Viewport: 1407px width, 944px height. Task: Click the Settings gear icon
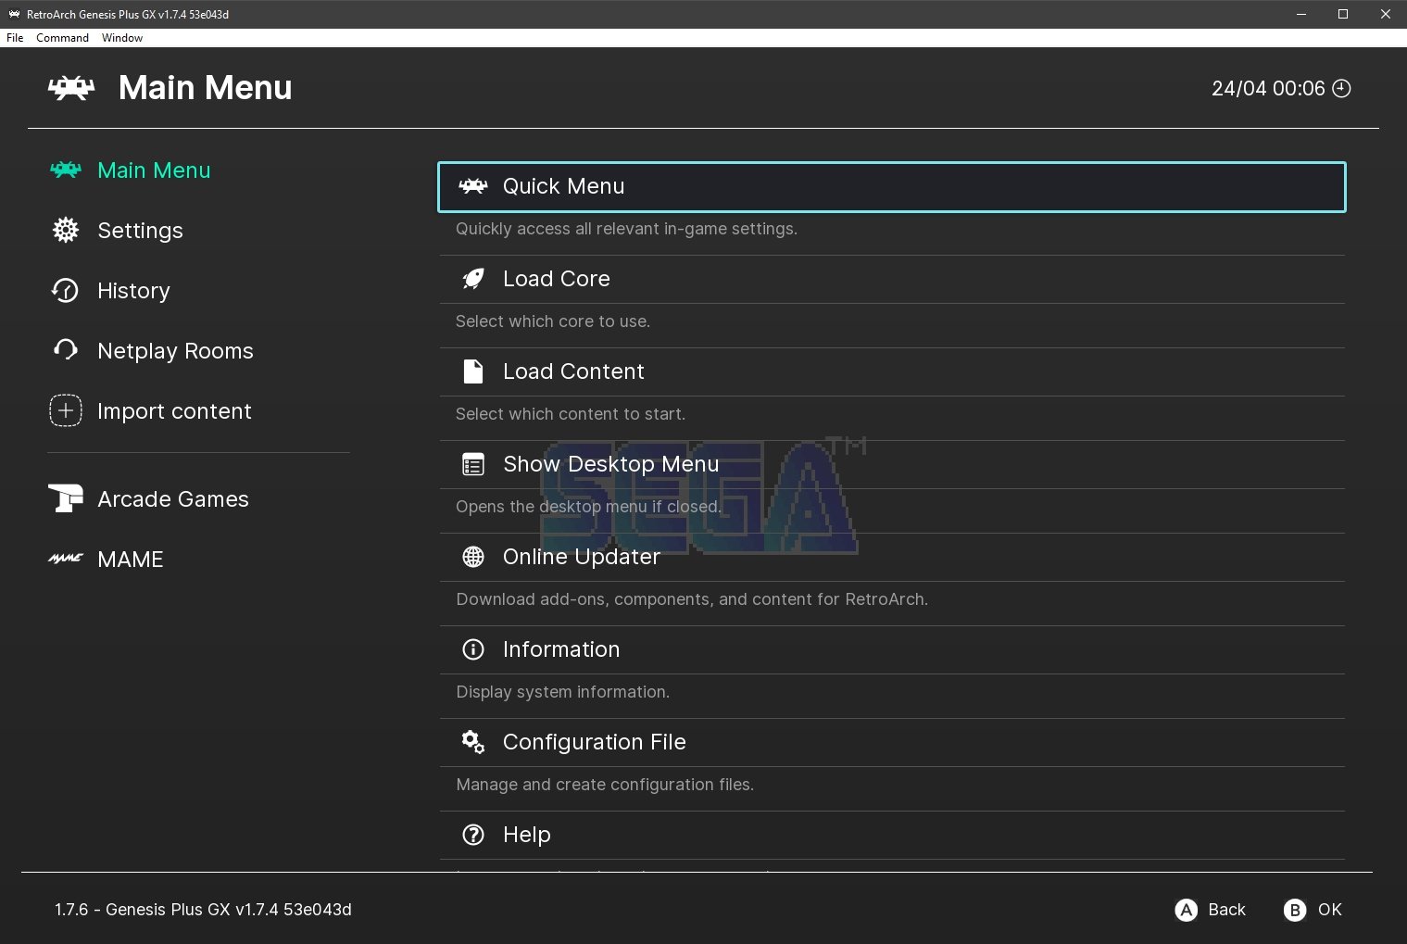(x=66, y=230)
